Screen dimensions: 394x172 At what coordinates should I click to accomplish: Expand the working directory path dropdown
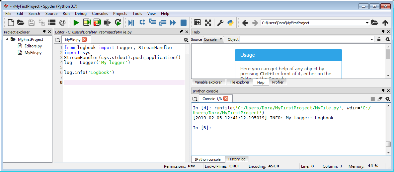(367, 23)
